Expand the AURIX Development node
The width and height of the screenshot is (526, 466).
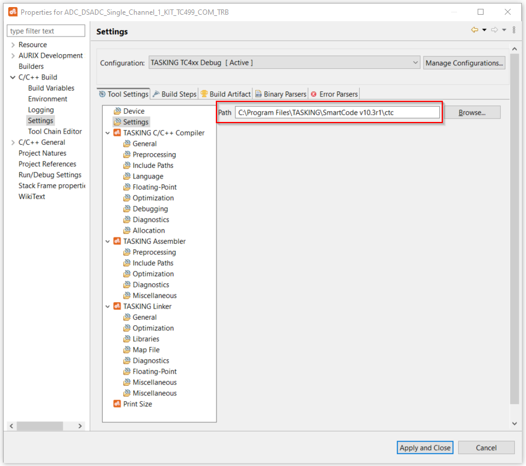click(x=13, y=55)
